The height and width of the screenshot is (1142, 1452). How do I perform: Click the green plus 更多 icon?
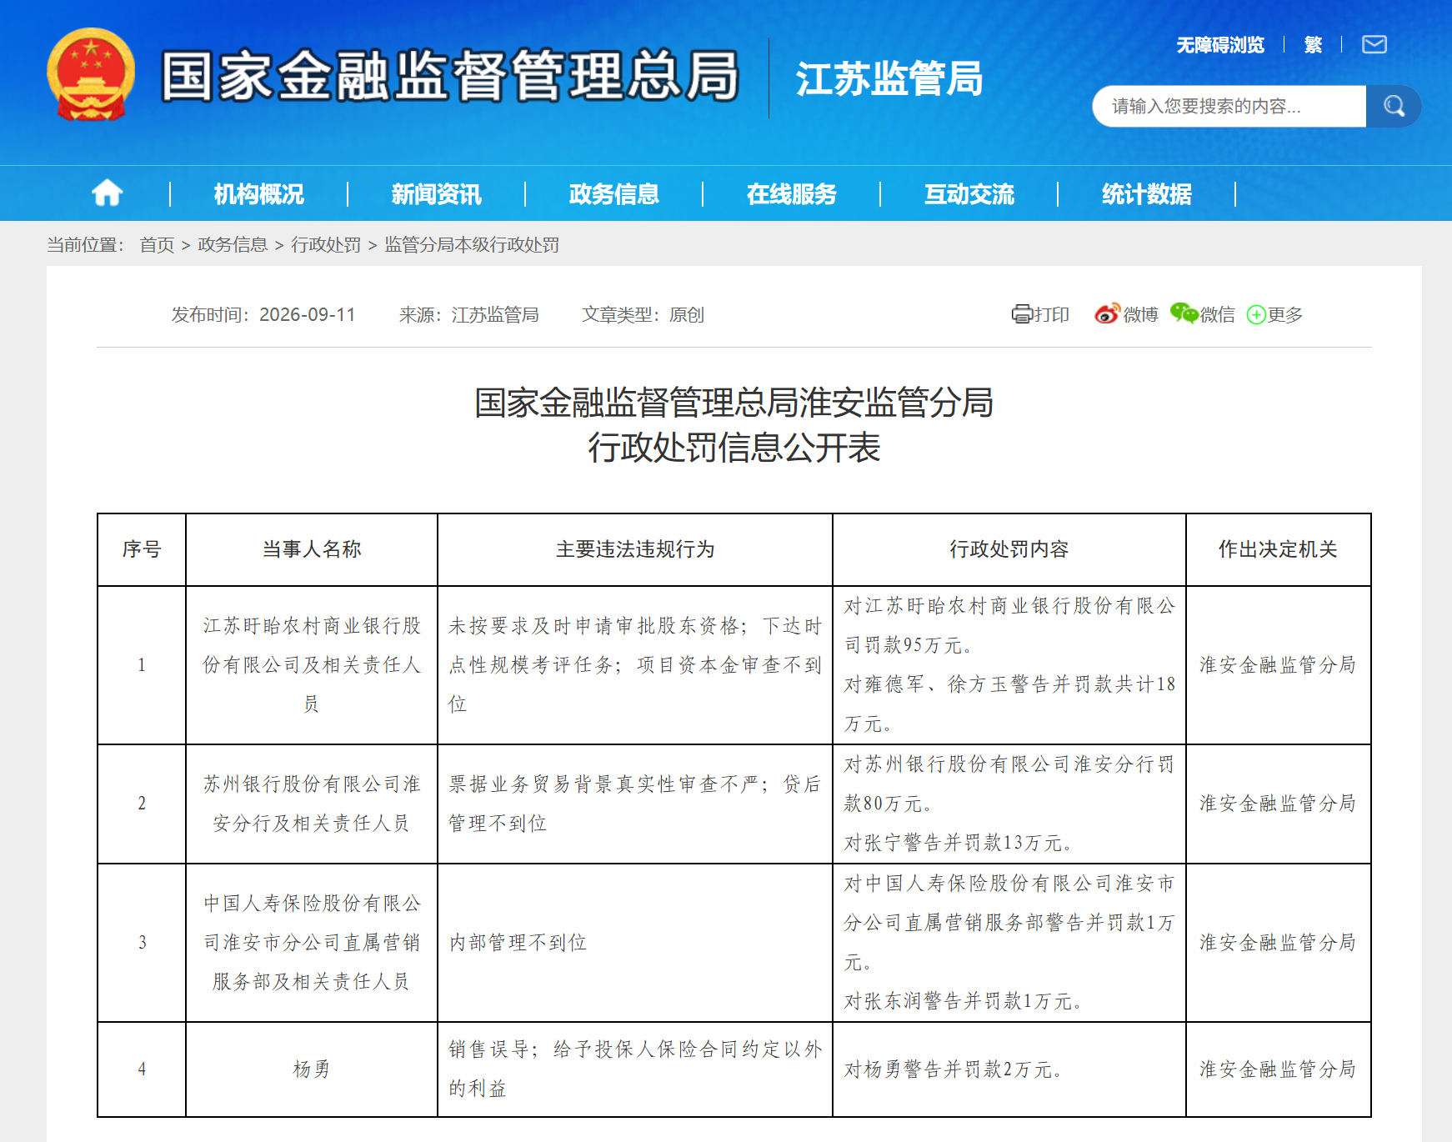click(x=1256, y=315)
